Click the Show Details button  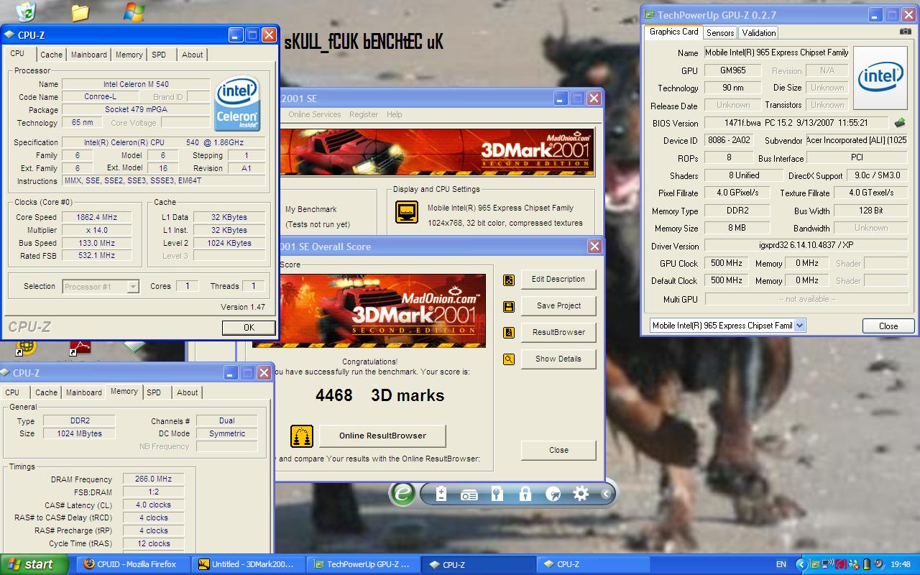click(558, 359)
